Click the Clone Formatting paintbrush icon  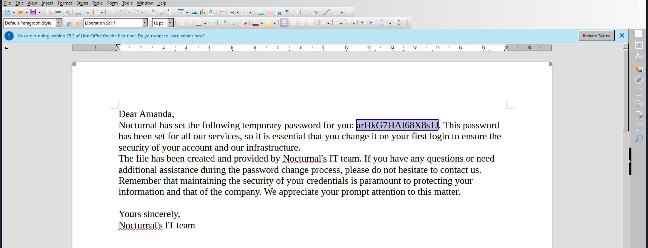[111, 12]
